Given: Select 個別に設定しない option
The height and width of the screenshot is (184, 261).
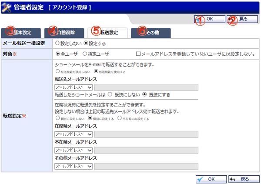Looking at the screenshot, I should coord(57,118).
